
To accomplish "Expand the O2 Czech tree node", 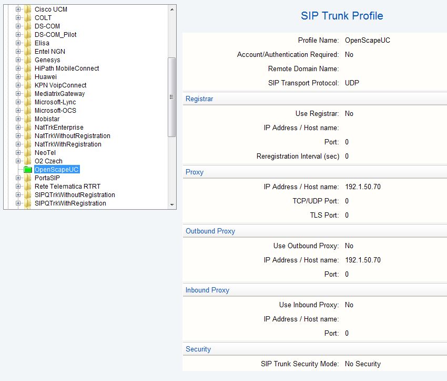I will point(18,161).
